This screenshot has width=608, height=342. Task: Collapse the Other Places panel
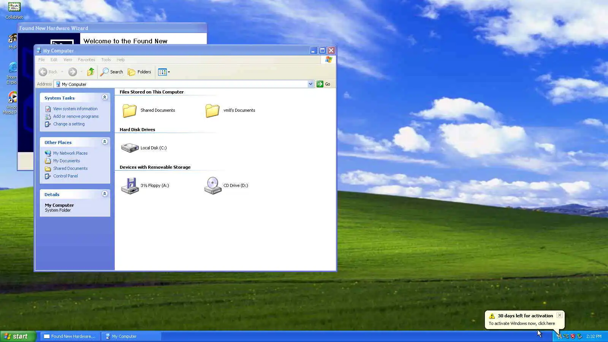(104, 142)
